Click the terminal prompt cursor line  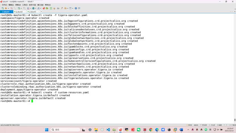[x=16, y=101]
